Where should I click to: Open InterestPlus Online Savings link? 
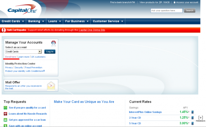point(145,112)
